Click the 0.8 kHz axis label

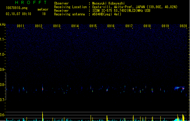coord(2,85)
